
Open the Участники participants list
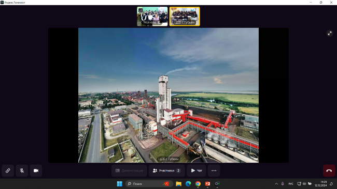pyautogui.click(x=167, y=170)
